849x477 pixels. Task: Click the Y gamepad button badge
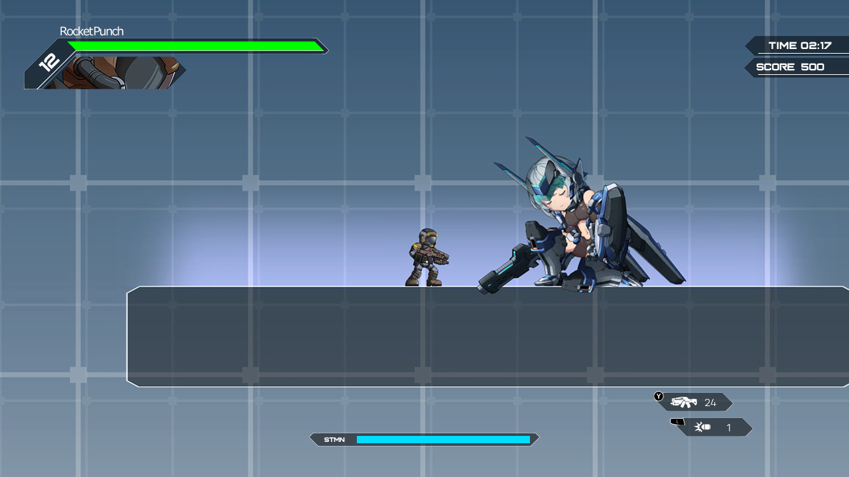pos(658,395)
